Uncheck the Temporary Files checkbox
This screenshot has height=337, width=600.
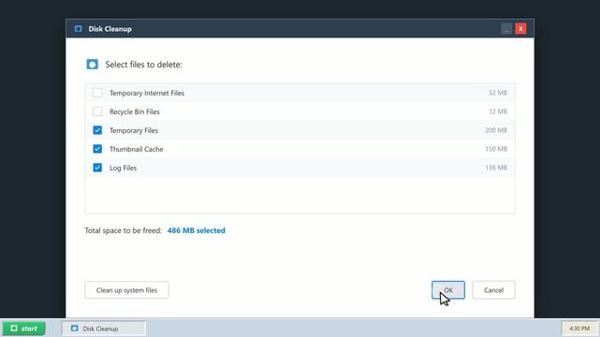[97, 130]
